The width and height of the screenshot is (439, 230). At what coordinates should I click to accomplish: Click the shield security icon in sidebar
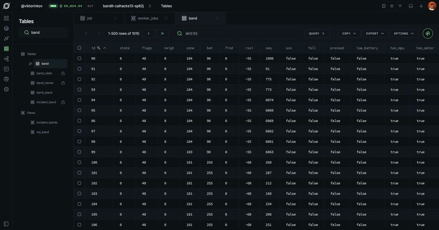click(6, 79)
